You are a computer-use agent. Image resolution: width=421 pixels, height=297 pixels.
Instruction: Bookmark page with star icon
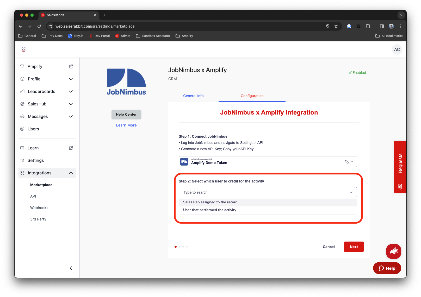pyautogui.click(x=336, y=26)
